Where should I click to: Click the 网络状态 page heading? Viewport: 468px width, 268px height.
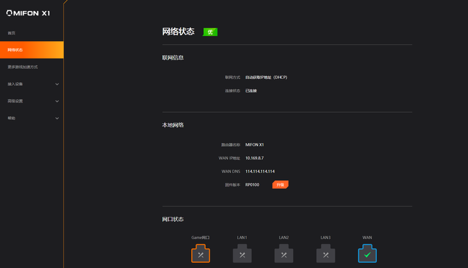click(x=178, y=31)
